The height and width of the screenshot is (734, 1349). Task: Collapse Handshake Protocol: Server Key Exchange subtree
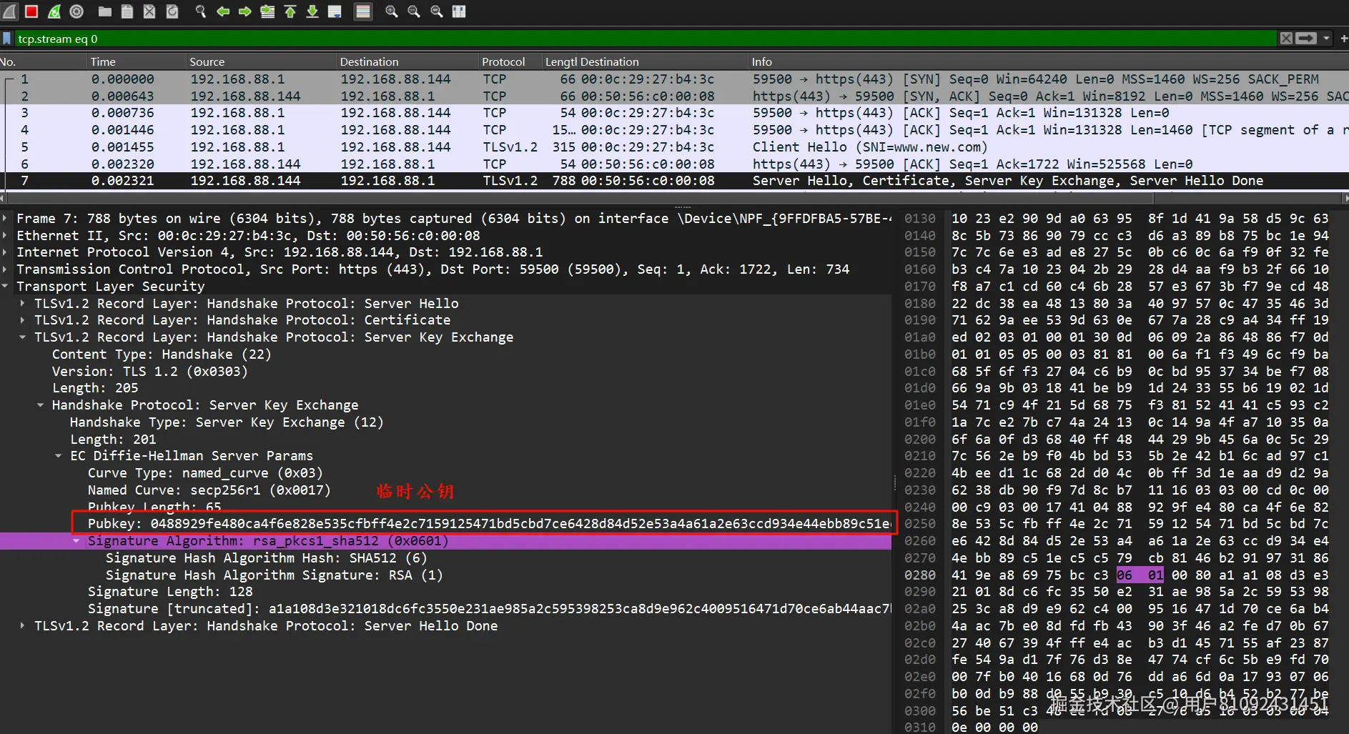41,405
